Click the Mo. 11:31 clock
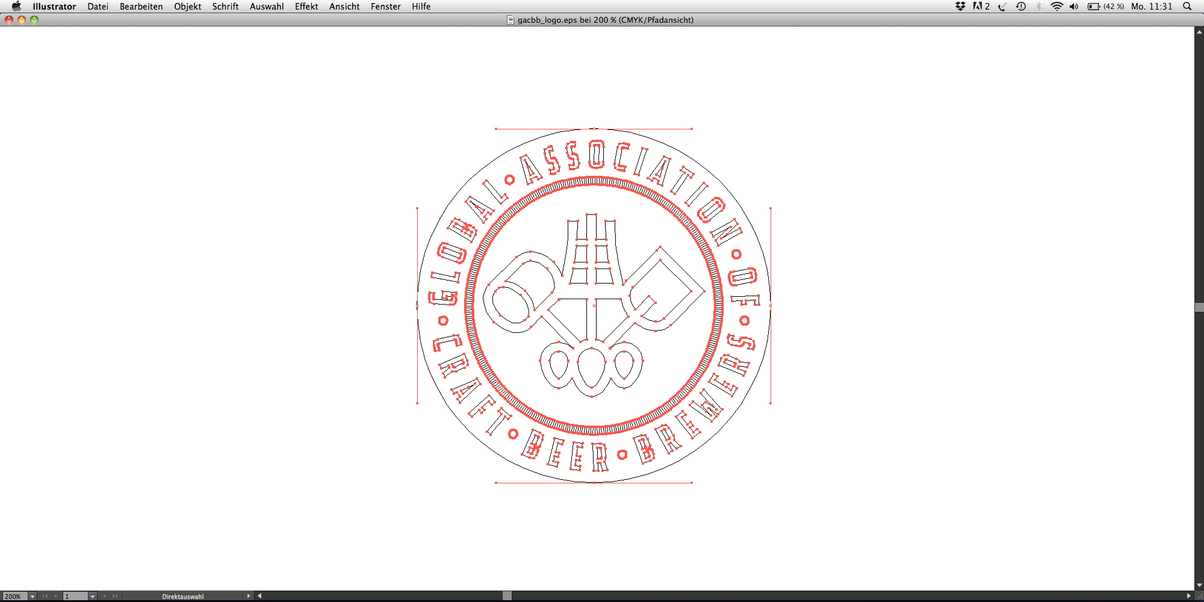The image size is (1204, 602). (x=1152, y=6)
